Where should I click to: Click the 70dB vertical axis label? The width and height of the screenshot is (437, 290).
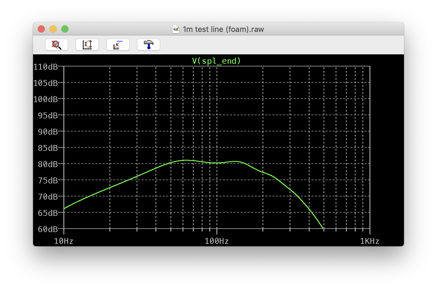pos(48,197)
